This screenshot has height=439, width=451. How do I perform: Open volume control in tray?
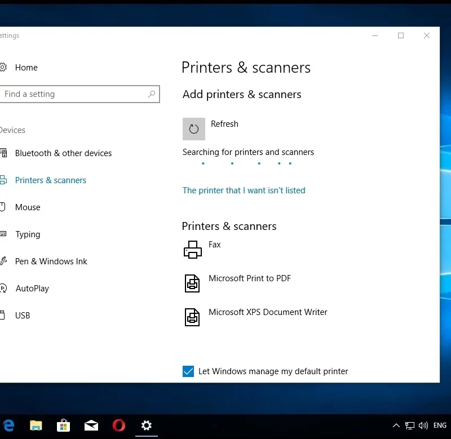pyautogui.click(x=423, y=425)
